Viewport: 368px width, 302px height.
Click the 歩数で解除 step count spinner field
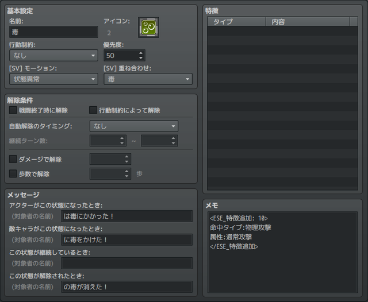[110, 174]
